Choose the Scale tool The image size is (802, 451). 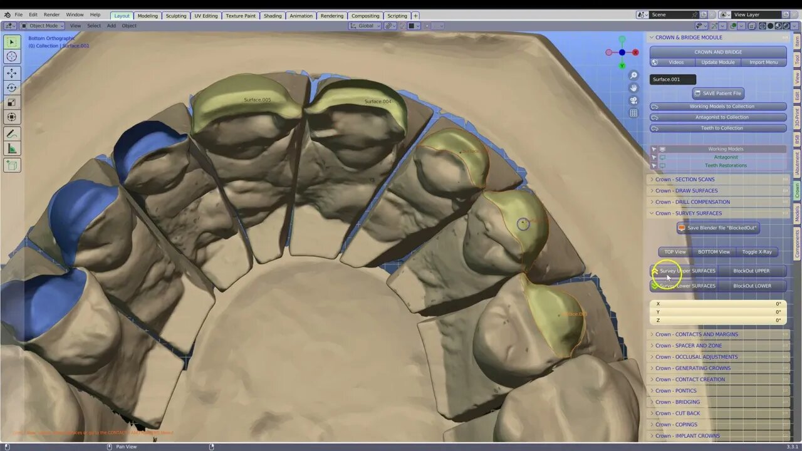(11, 102)
